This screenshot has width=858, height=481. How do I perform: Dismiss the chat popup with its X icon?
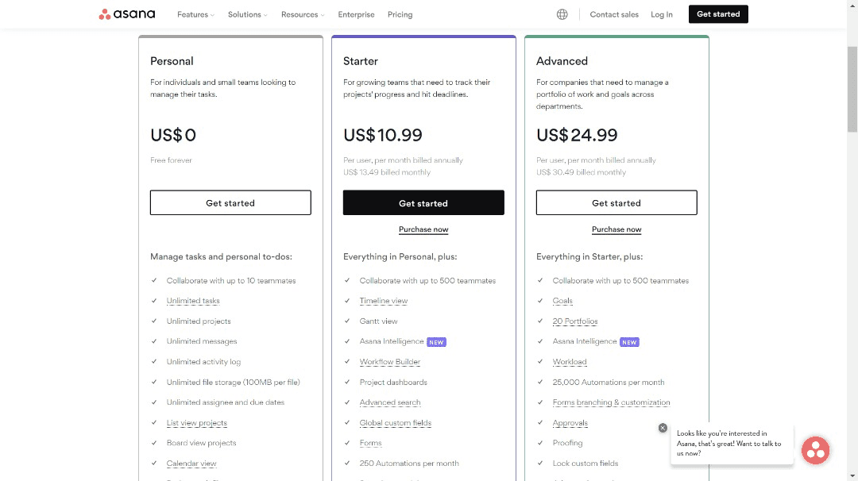663,427
